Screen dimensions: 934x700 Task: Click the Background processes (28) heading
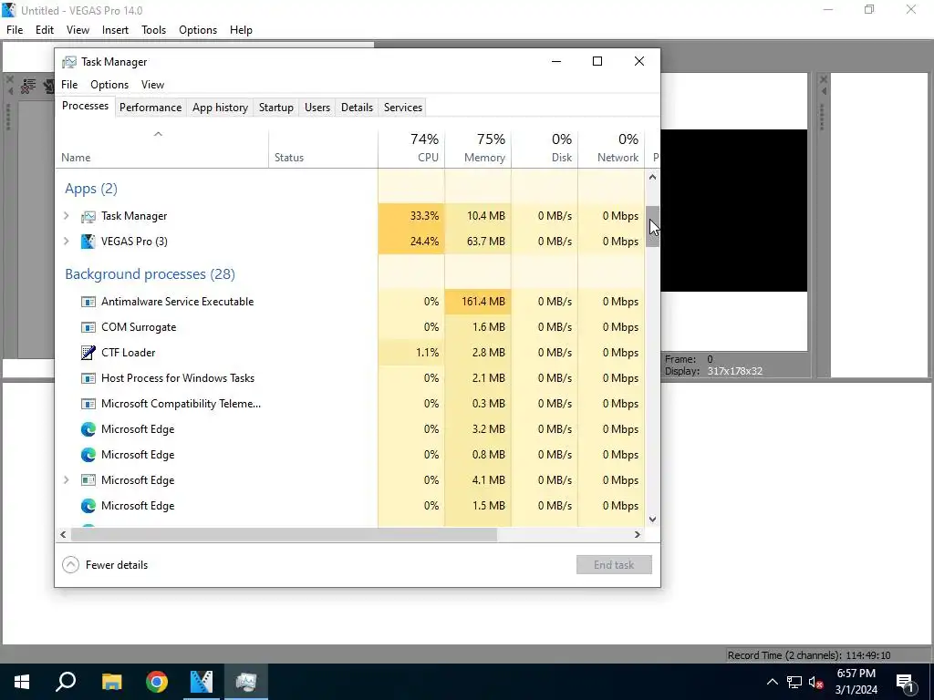pos(150,273)
